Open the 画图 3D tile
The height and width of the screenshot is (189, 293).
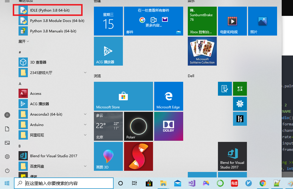point(108,156)
